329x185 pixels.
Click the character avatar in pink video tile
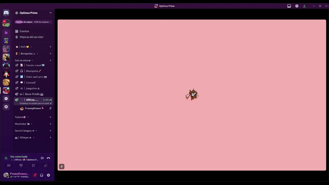pos(192,95)
